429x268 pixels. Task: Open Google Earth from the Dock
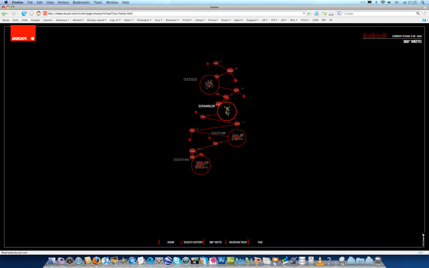pos(168,260)
